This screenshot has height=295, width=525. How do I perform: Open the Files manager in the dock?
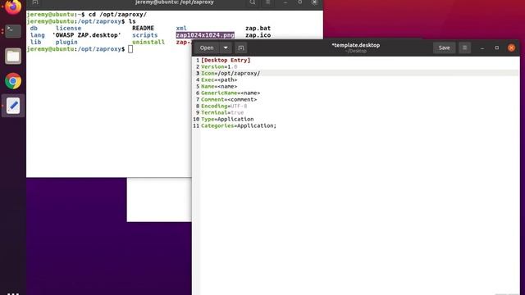tap(13, 56)
